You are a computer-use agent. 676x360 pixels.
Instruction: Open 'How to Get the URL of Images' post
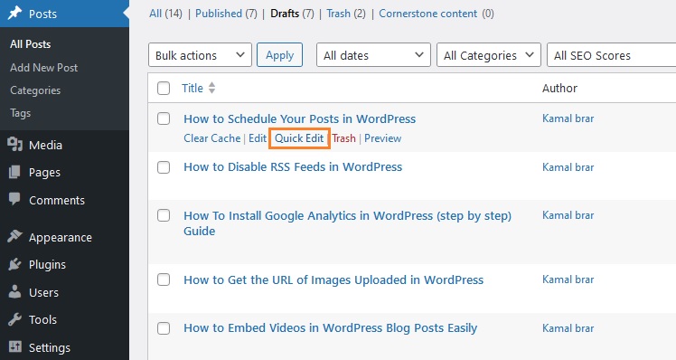point(333,279)
